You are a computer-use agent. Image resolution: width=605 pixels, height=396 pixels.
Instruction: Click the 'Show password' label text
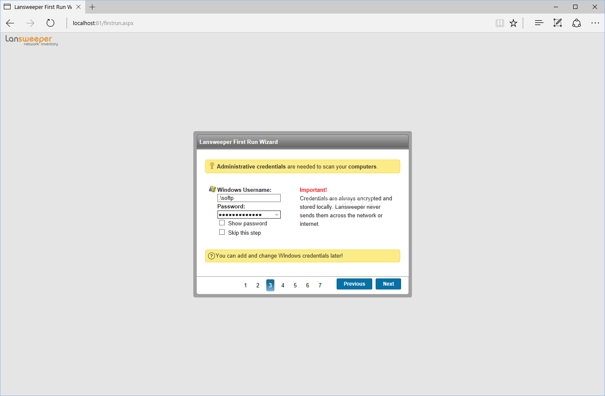(x=248, y=224)
